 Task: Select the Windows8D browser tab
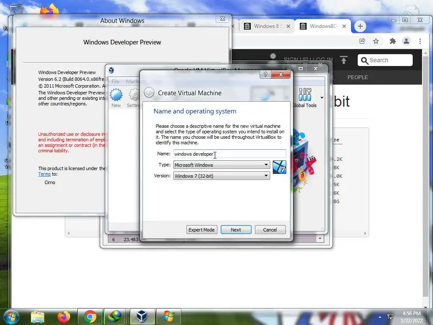(x=323, y=26)
